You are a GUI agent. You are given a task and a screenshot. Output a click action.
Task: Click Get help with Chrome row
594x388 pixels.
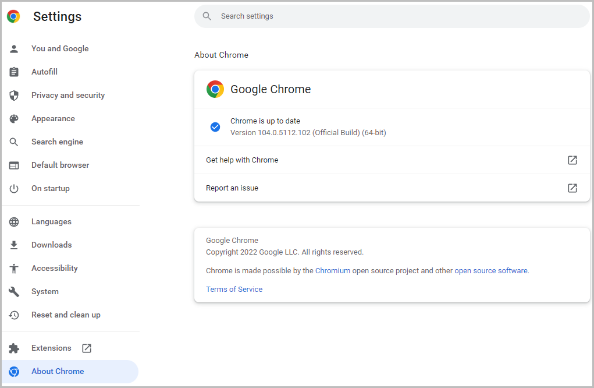pos(392,160)
